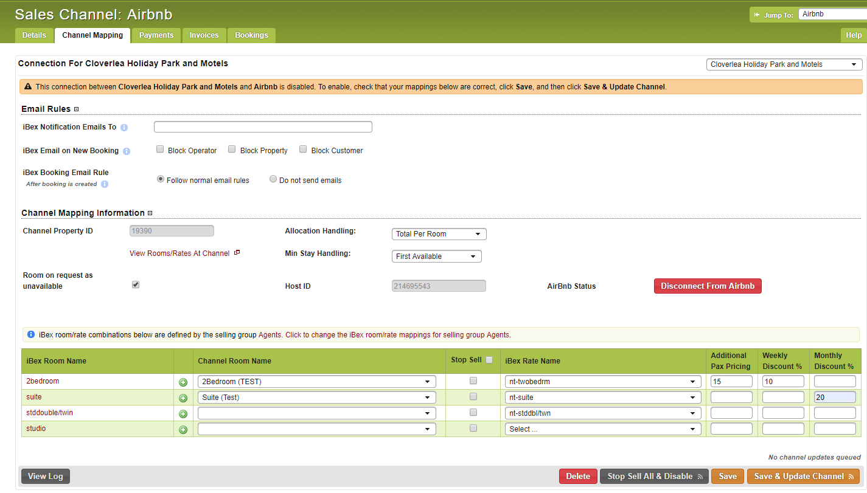Click the Jump To Airbnb search field

[x=832, y=14]
